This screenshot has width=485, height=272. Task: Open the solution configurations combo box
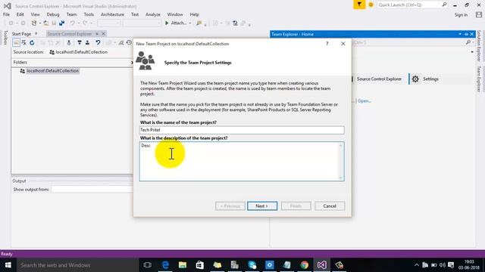tap(109, 23)
